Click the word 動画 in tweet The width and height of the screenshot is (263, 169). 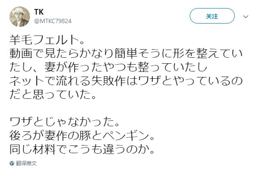click(x=21, y=53)
